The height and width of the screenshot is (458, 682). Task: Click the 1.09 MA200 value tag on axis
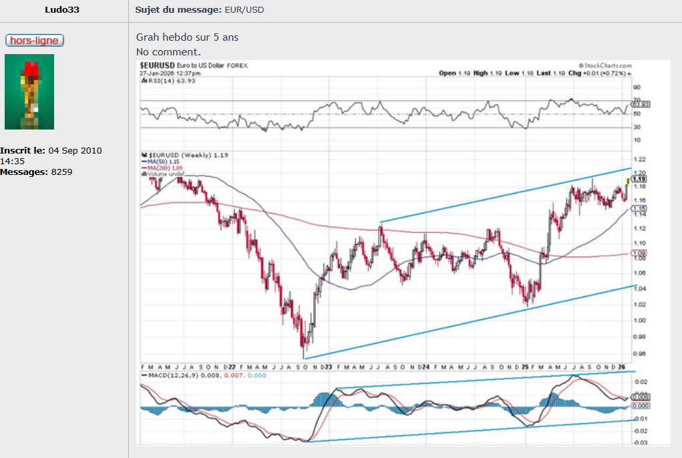[639, 254]
